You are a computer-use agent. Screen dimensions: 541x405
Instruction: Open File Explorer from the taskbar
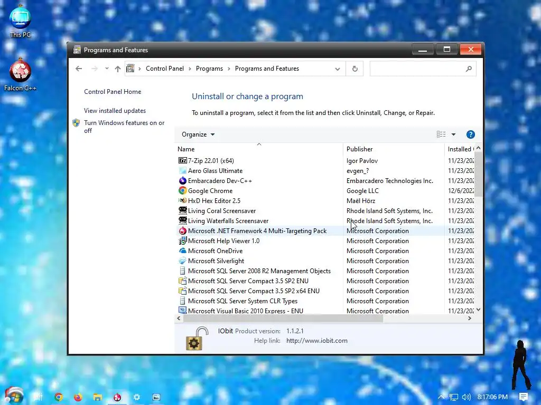click(98, 397)
